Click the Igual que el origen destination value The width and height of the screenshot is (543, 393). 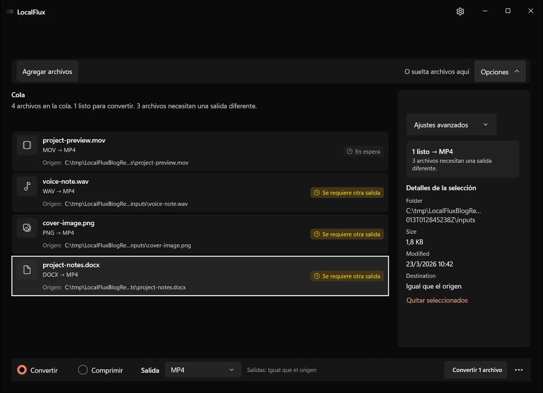click(434, 286)
